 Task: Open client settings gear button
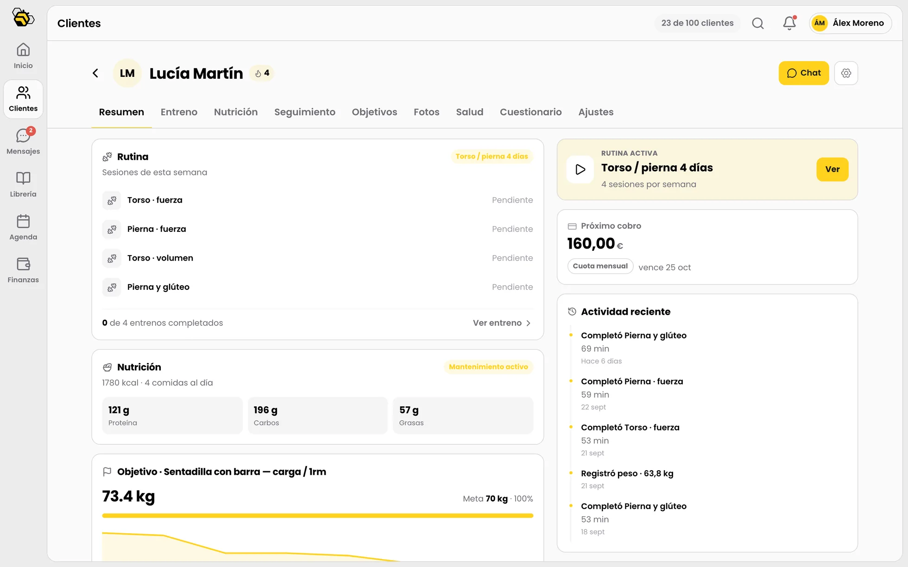[x=846, y=73]
